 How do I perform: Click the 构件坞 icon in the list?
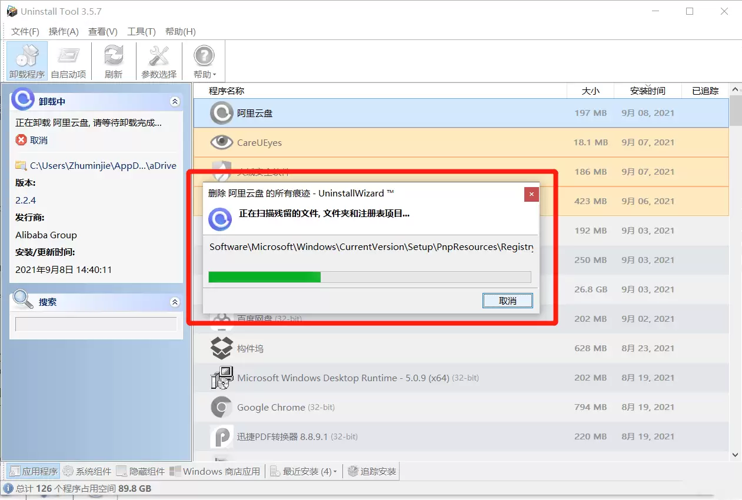pos(222,348)
